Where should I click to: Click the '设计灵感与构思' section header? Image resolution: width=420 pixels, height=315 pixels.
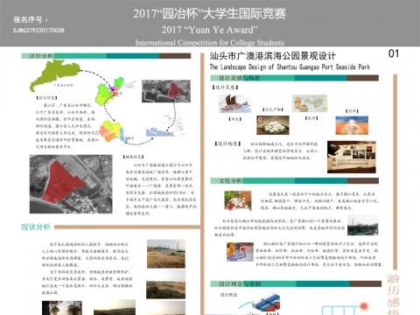pos(240,78)
